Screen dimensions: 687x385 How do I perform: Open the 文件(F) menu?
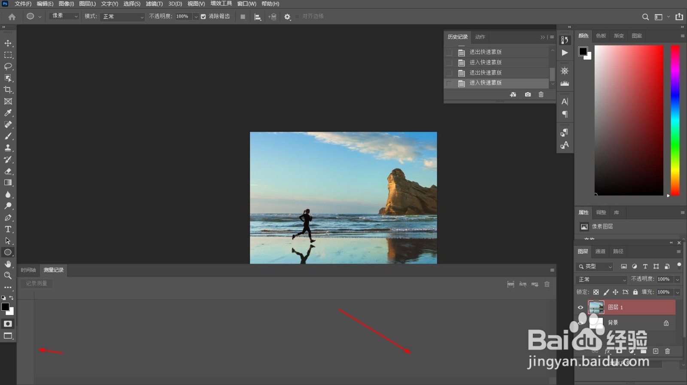click(23, 4)
